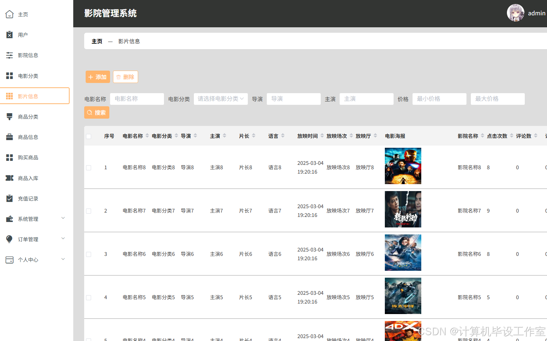Sort by 语言 column arrows
This screenshot has width=547, height=341.
(283, 136)
